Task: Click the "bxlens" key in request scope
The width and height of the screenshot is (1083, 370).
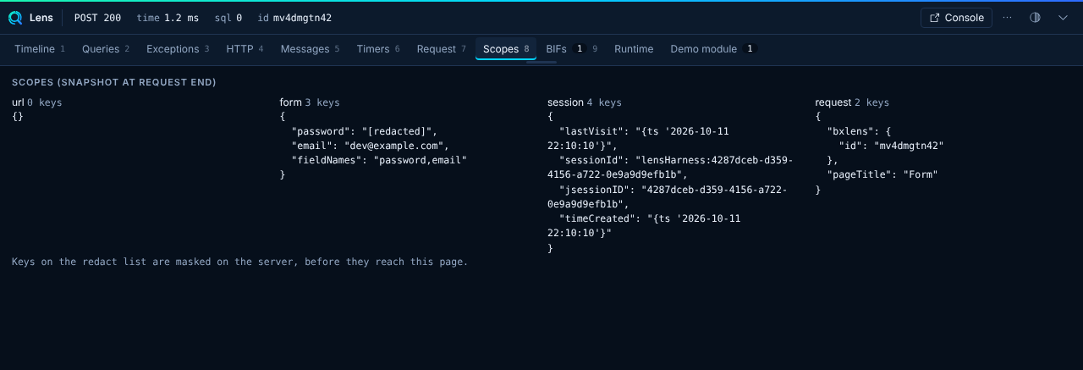Action: pyautogui.click(x=851, y=131)
